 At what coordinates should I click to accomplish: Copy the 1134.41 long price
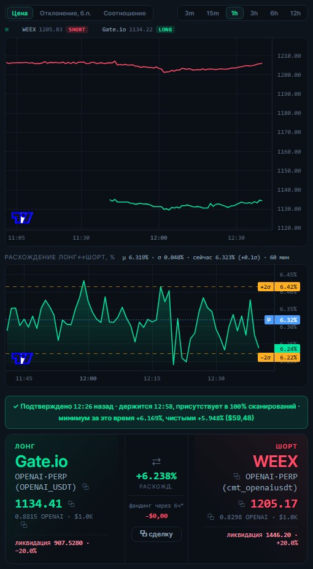tap(71, 504)
